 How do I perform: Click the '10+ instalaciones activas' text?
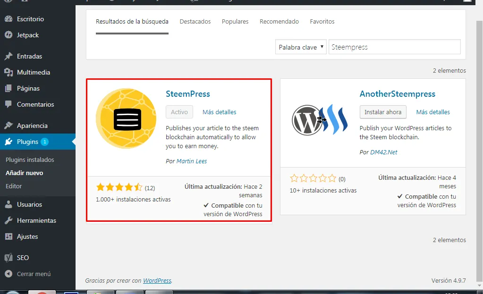point(323,191)
